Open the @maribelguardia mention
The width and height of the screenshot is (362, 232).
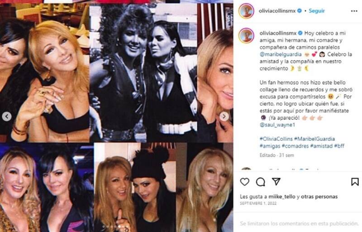[x=281, y=54]
